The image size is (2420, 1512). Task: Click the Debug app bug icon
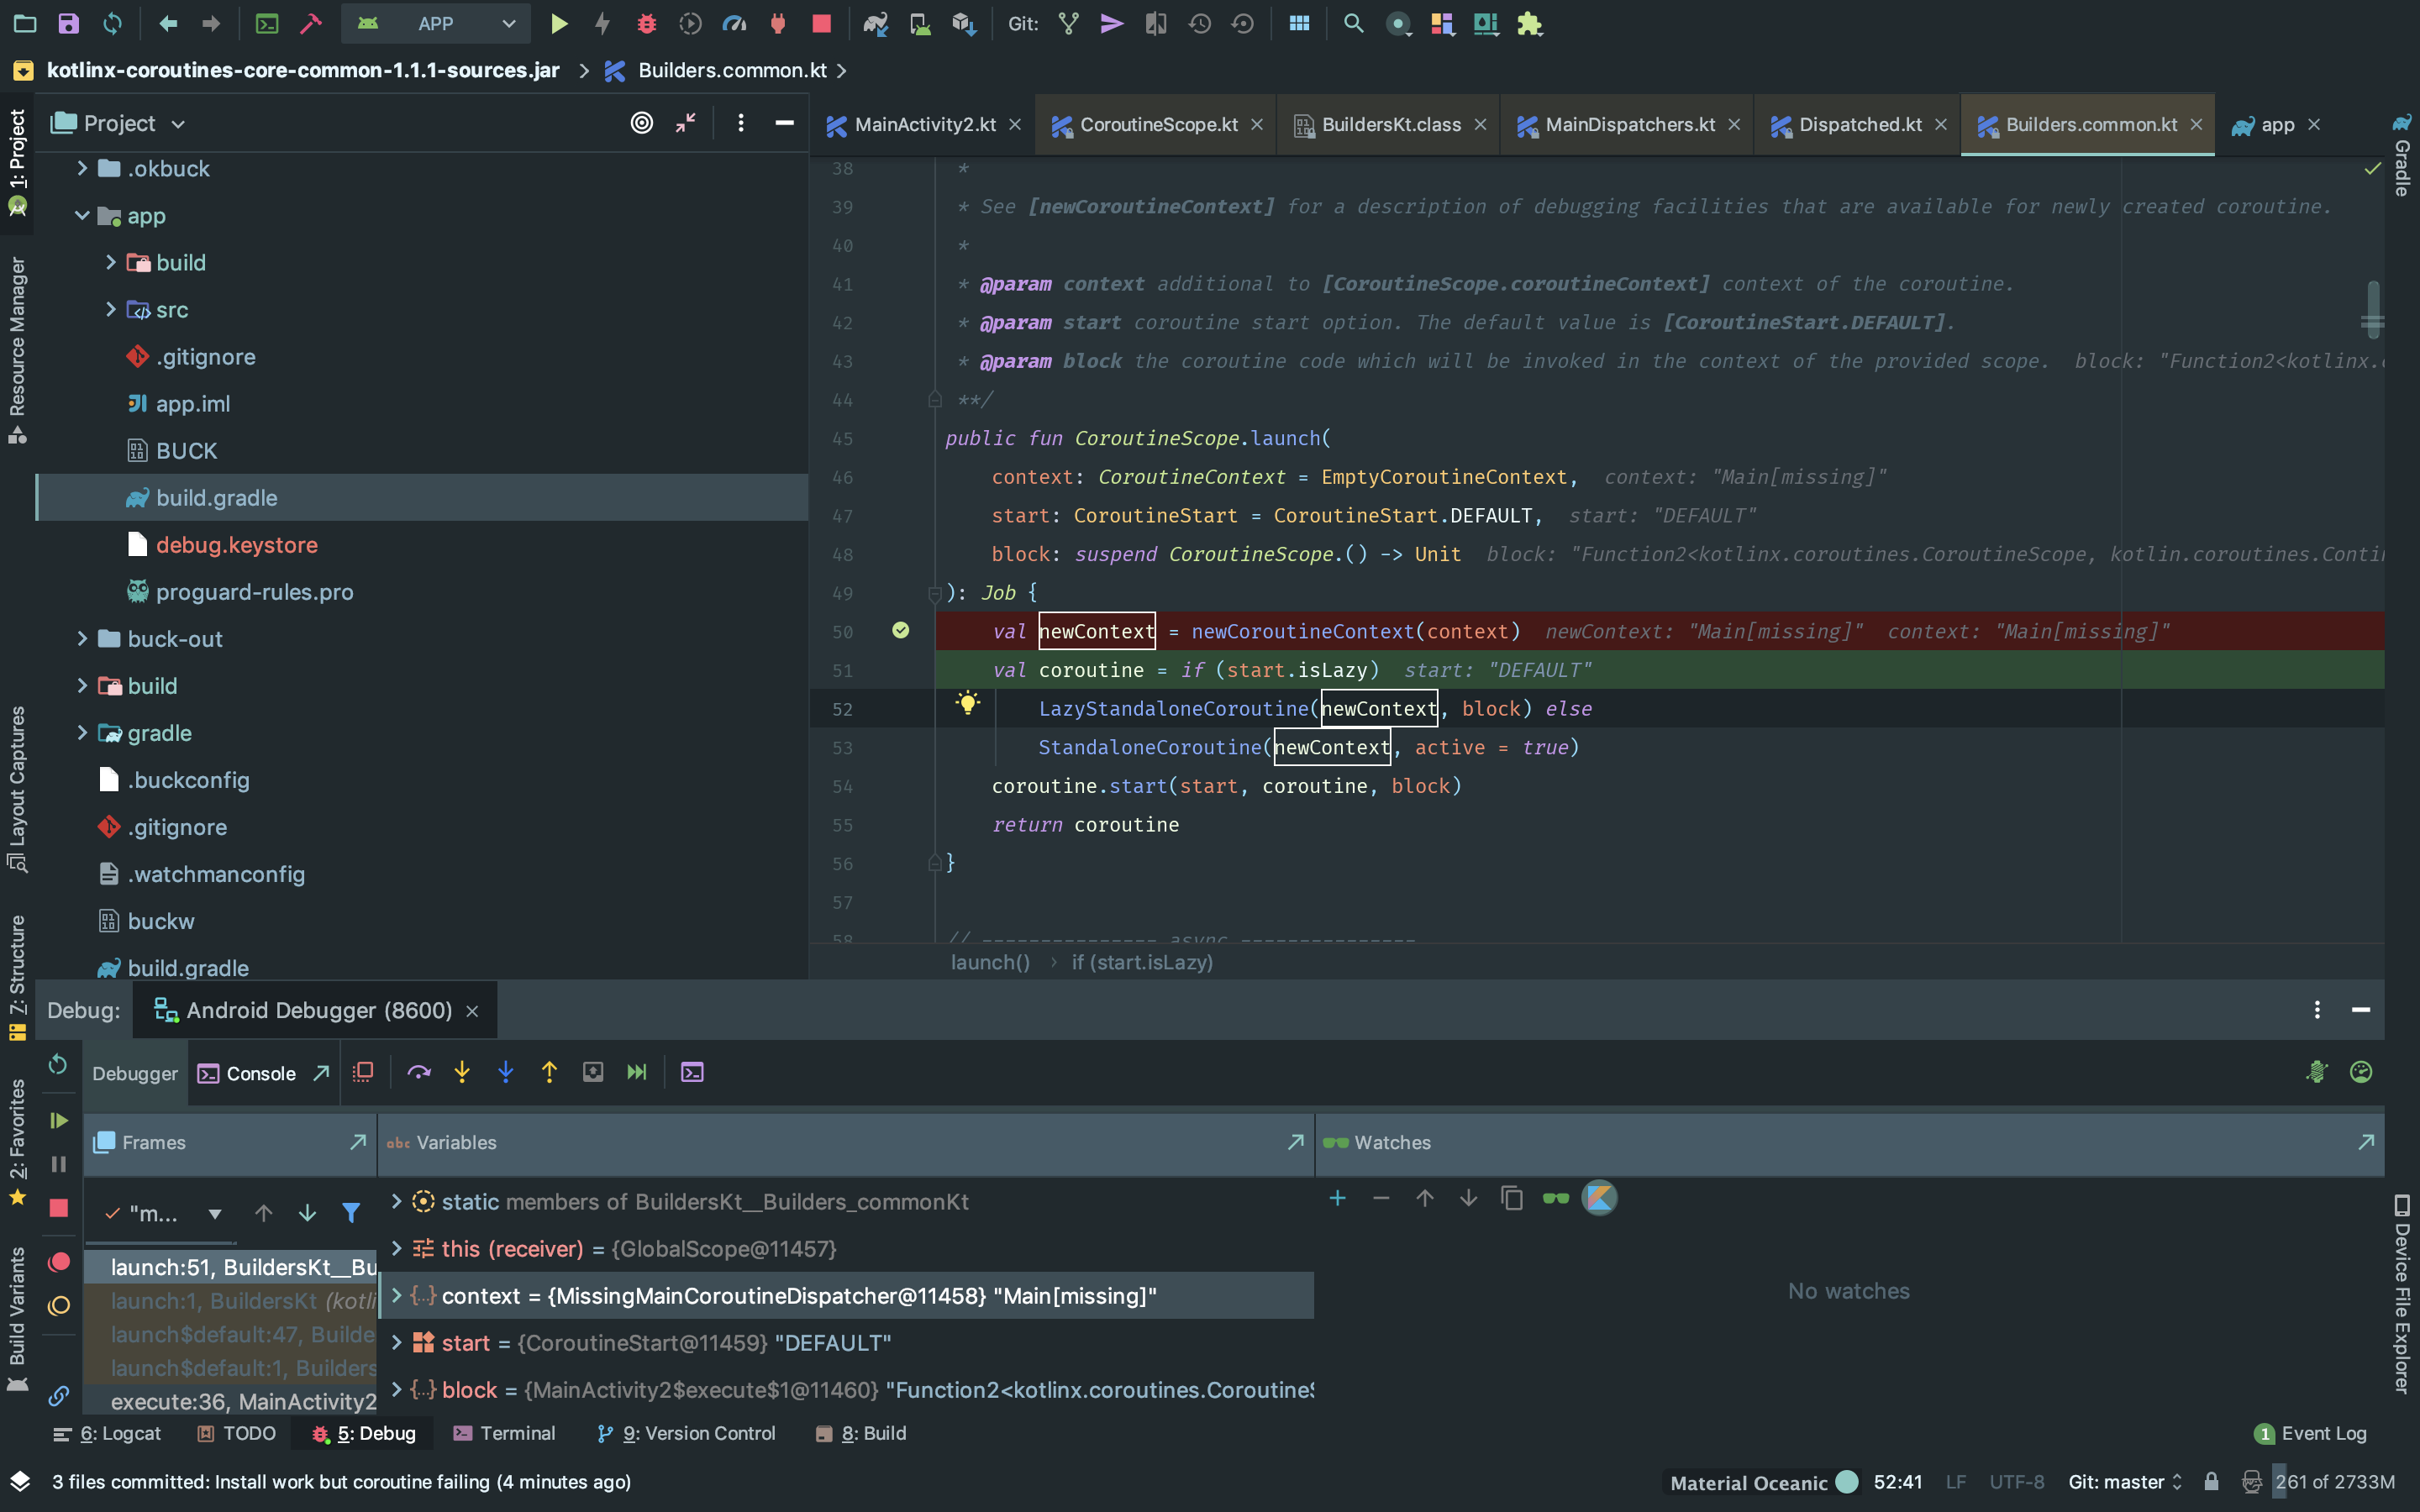click(x=647, y=23)
